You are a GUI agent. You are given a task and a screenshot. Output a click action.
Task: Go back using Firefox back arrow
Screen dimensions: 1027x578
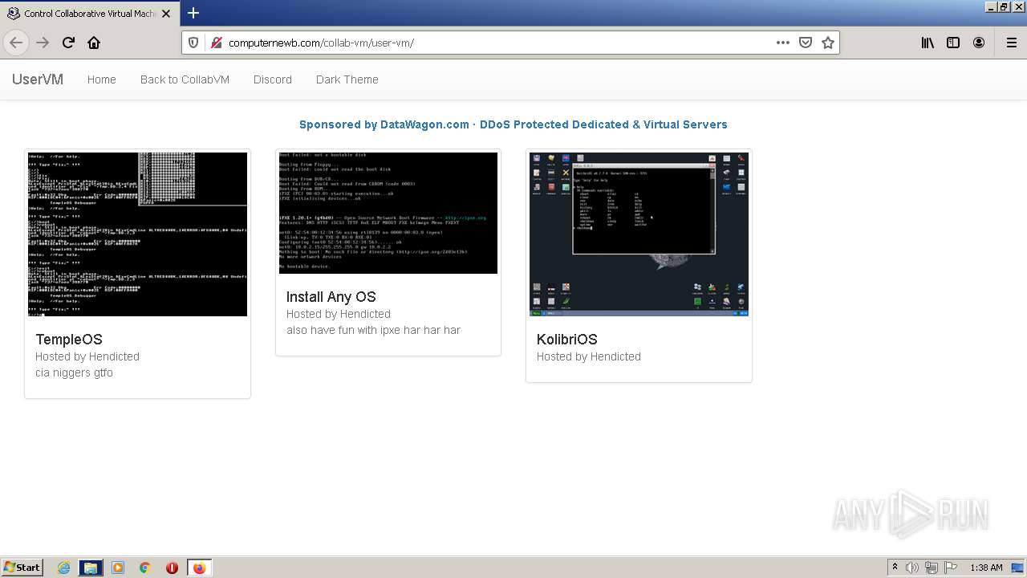[16, 43]
